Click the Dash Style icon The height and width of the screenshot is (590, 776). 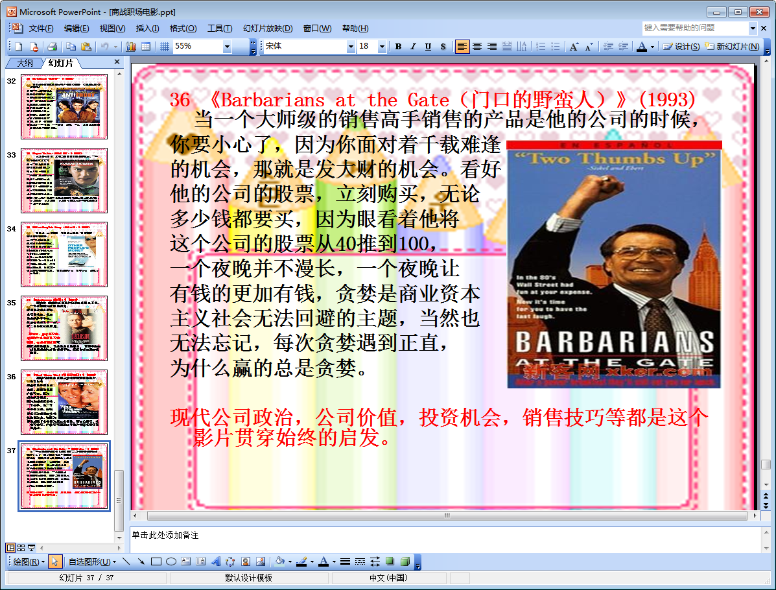(x=360, y=561)
